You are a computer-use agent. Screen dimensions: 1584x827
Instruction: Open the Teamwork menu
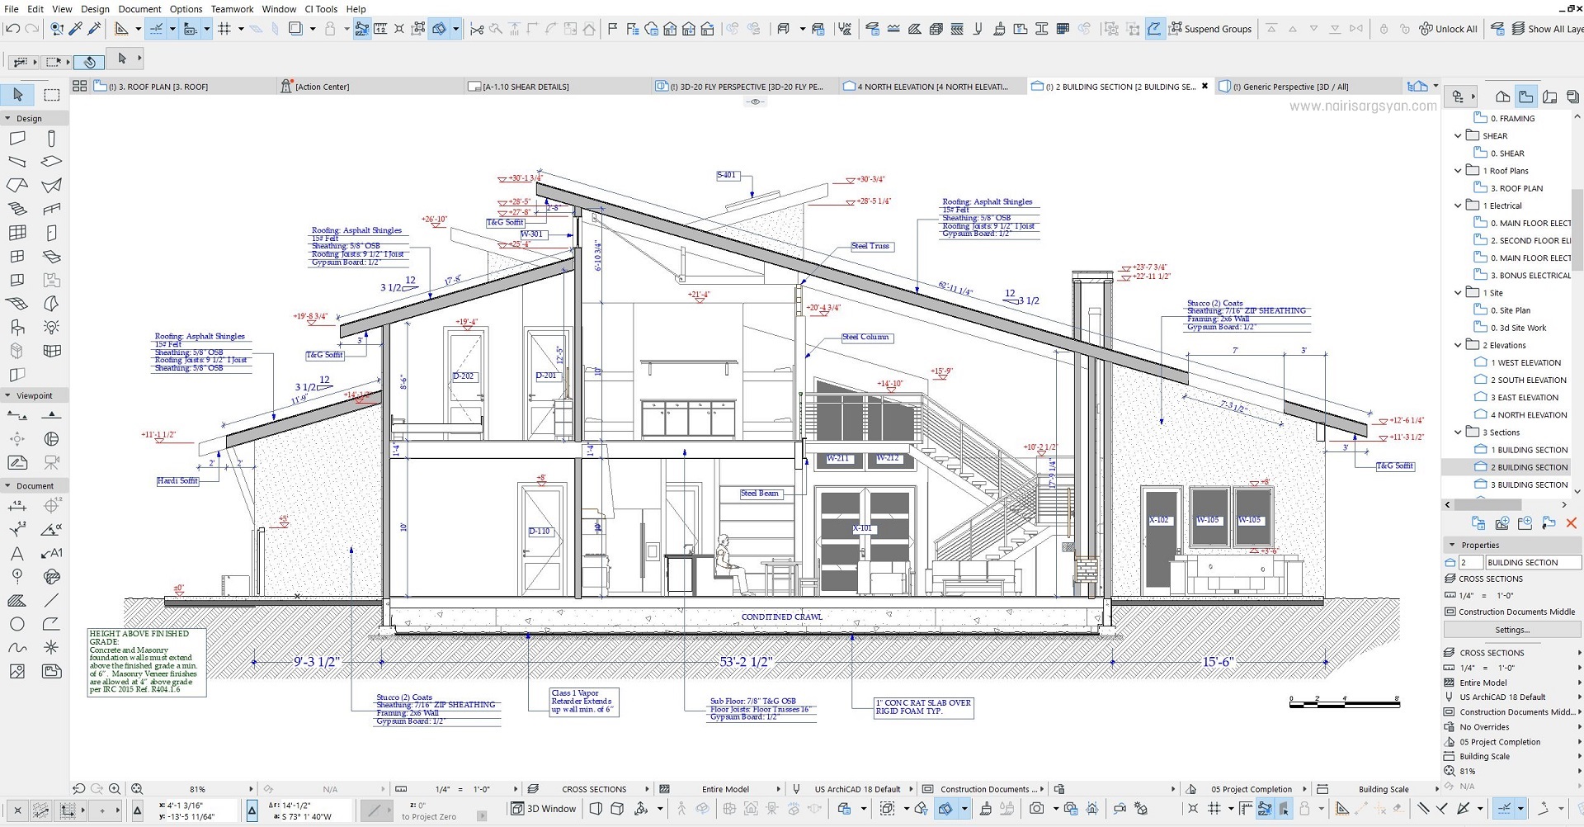[x=232, y=9]
